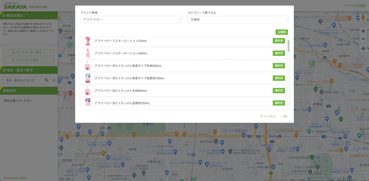Confirm the selection with OK
The image size is (369, 181).
tap(285, 116)
